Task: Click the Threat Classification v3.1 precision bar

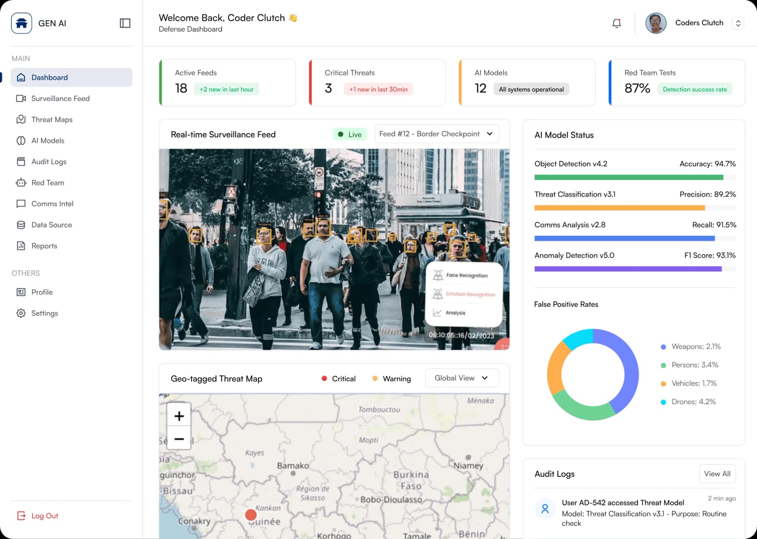Action: click(x=635, y=208)
